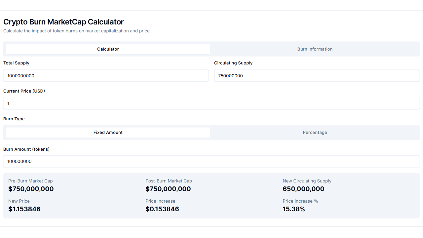Select the Calculator tab
Viewport: 423px width, 238px height.
point(108,49)
